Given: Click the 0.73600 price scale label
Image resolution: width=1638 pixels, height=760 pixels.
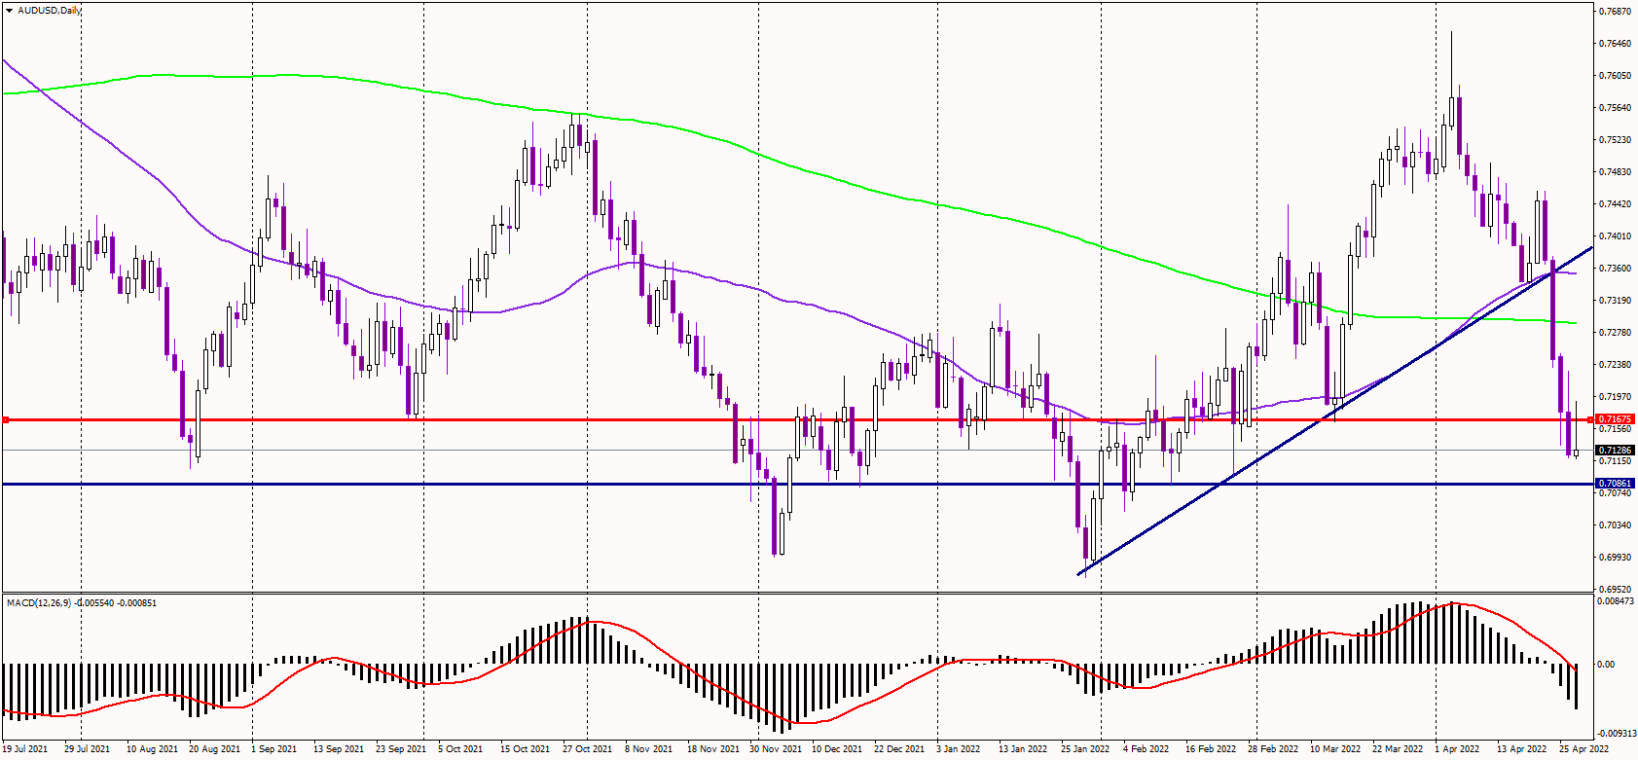Looking at the screenshot, I should (1616, 269).
